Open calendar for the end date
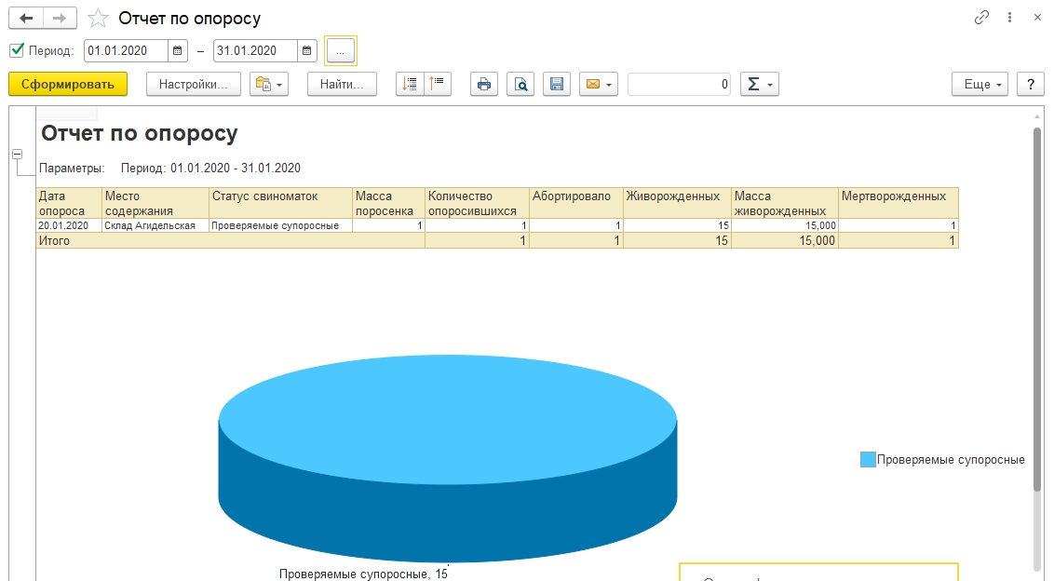Image resolution: width=1054 pixels, height=581 pixels. pyautogui.click(x=306, y=50)
